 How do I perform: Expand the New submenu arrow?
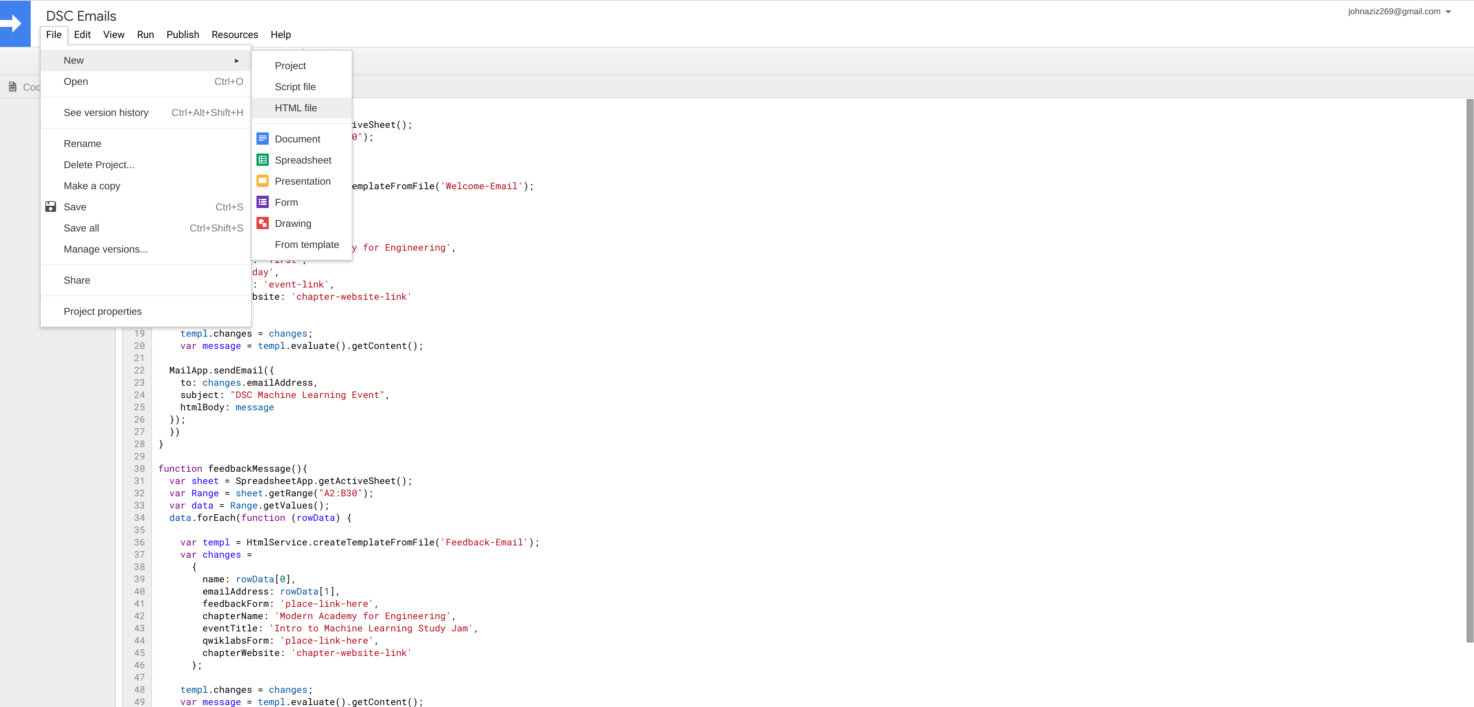click(236, 61)
